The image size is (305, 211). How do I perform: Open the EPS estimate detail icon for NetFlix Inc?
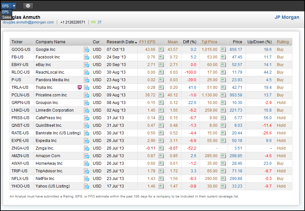161,179
